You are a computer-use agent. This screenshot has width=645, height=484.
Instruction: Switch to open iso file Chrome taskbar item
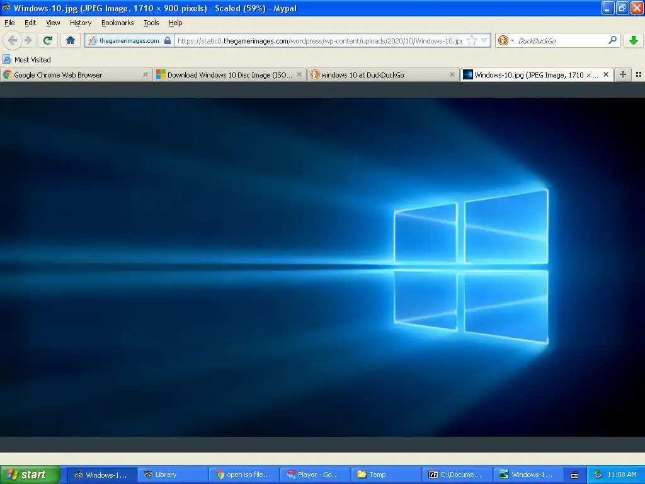[x=244, y=475]
